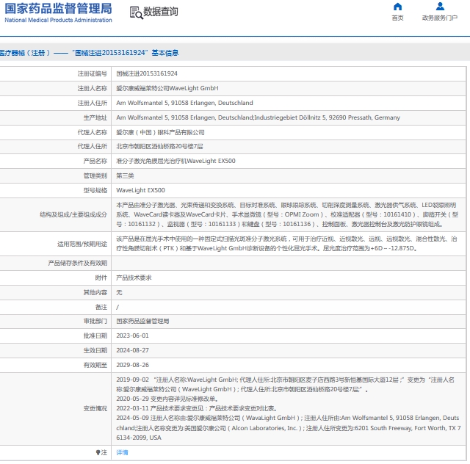Click the 首页 home icon
This screenshot has width=470, height=464.
397,7
